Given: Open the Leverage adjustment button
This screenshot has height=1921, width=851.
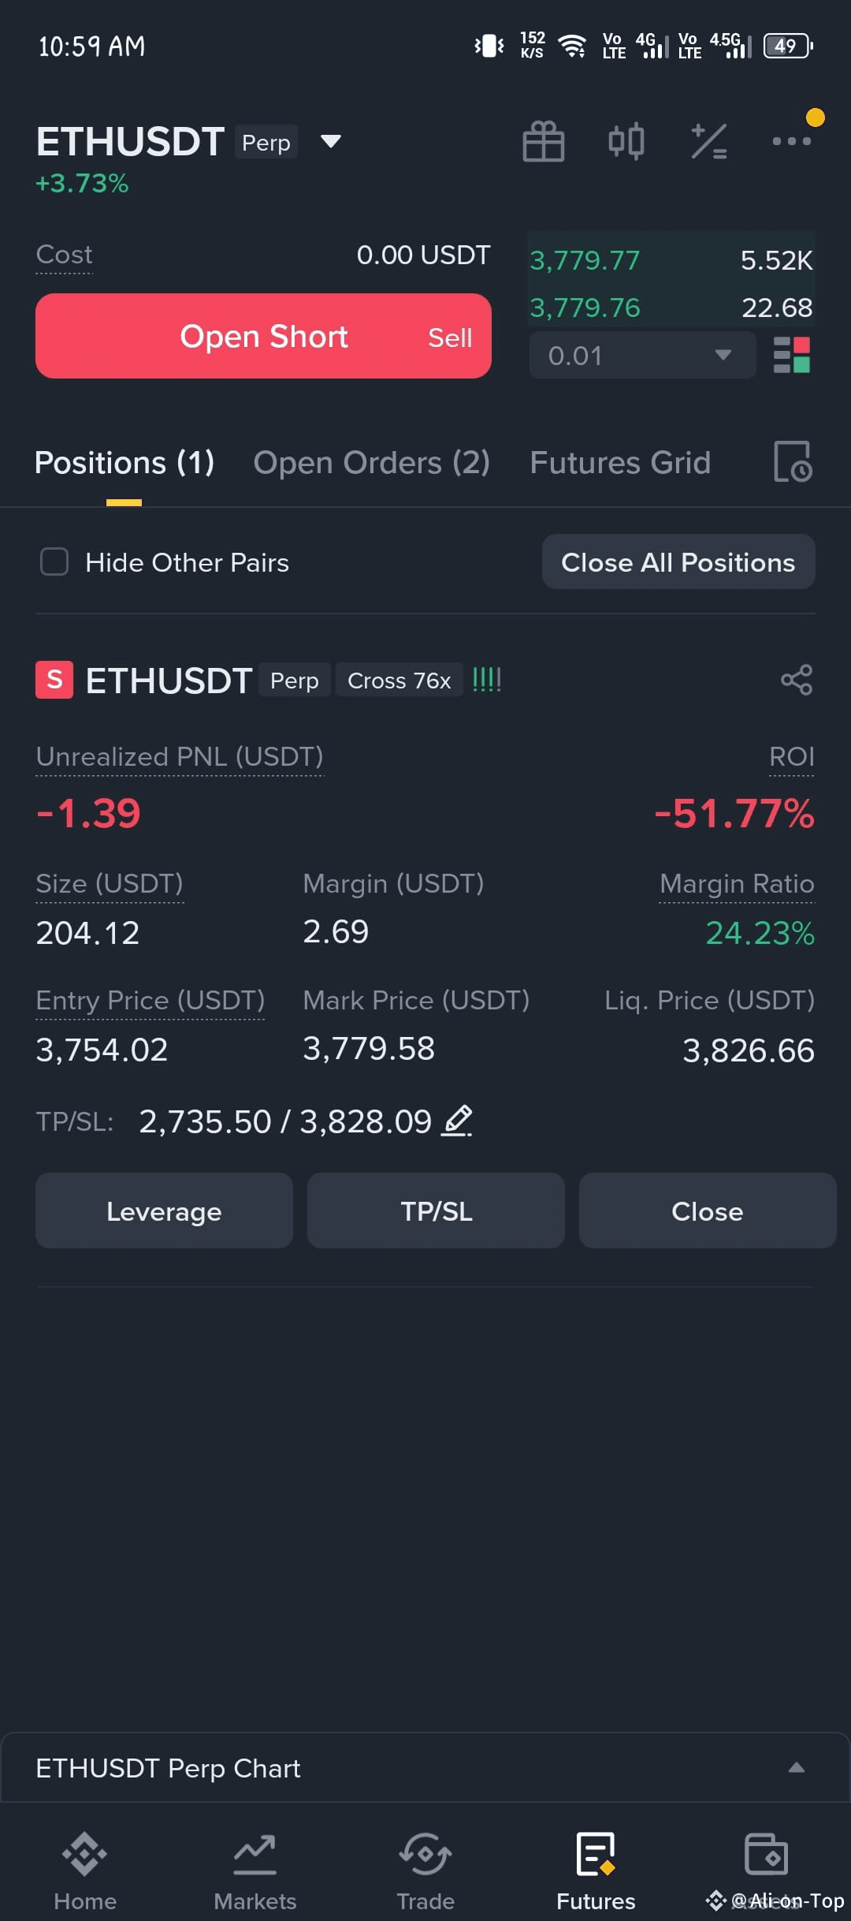Looking at the screenshot, I should 164,1210.
